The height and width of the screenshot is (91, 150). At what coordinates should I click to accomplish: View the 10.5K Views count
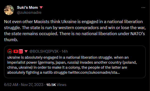pyautogui.click(x=56, y=85)
